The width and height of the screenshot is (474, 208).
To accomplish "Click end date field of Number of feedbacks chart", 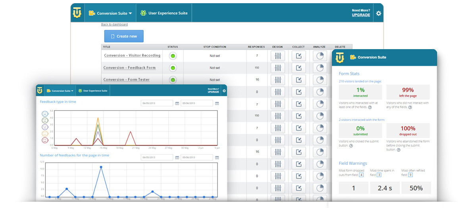I will coord(197,157).
